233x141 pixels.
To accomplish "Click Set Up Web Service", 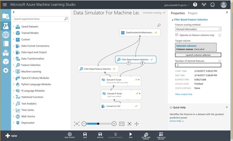I will tap(146, 136).
